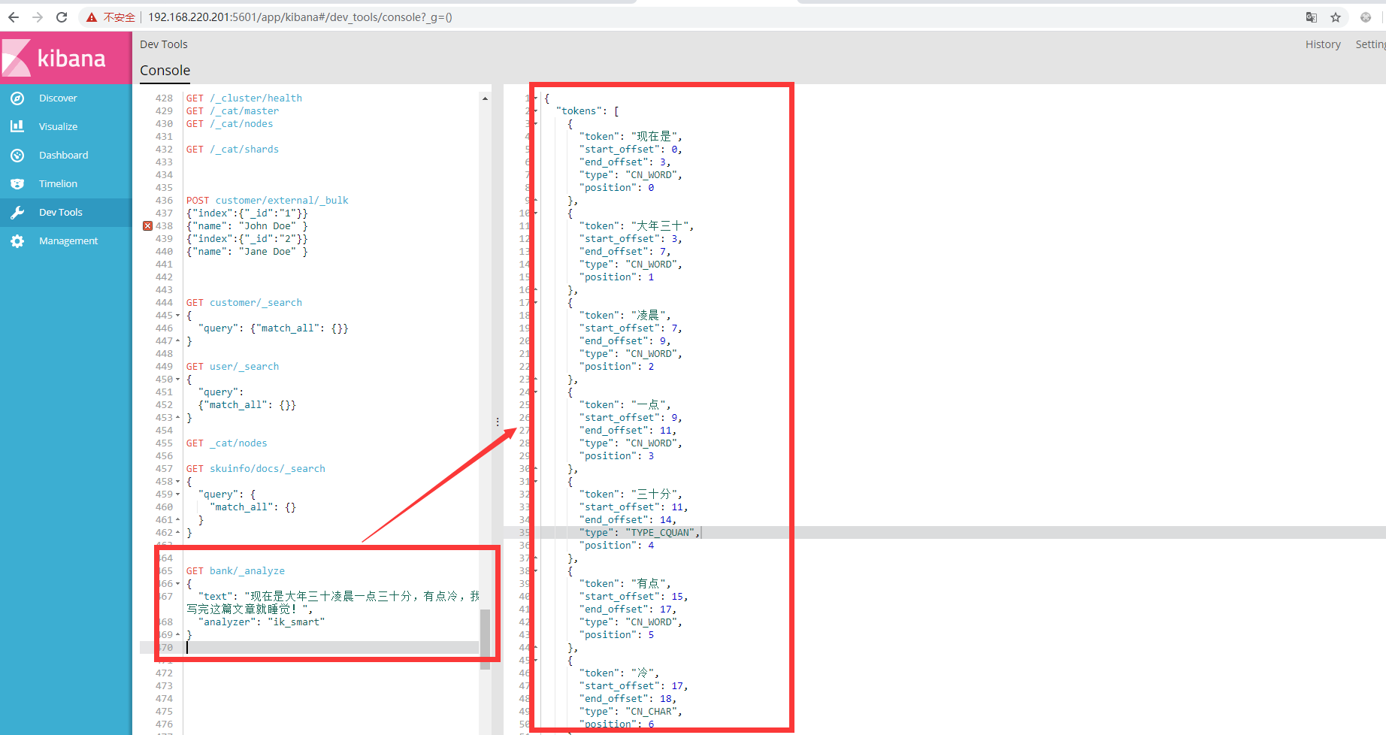Click the "GET user/_search" request
This screenshot has width=1386, height=735.
pos(232,367)
